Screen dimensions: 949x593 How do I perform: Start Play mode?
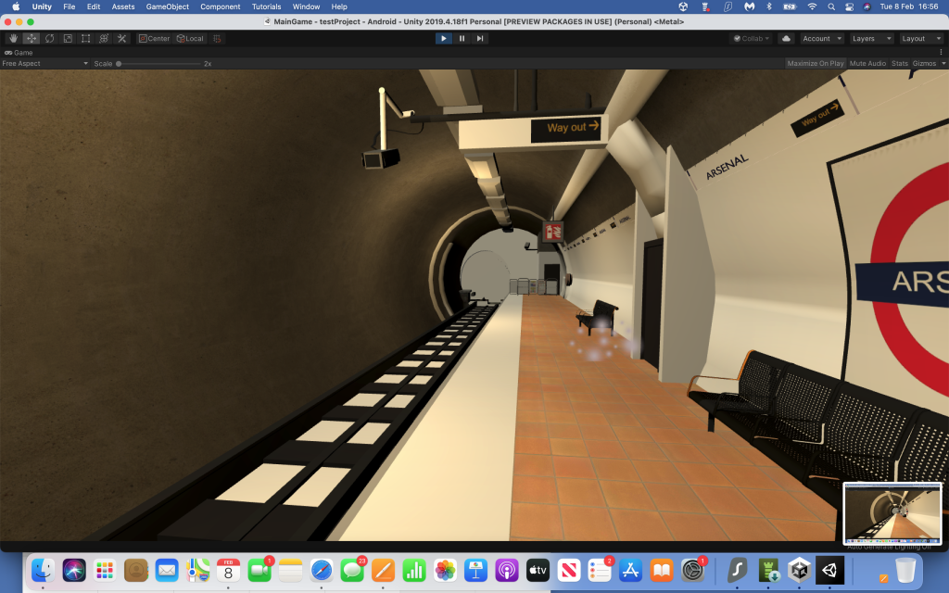point(444,38)
